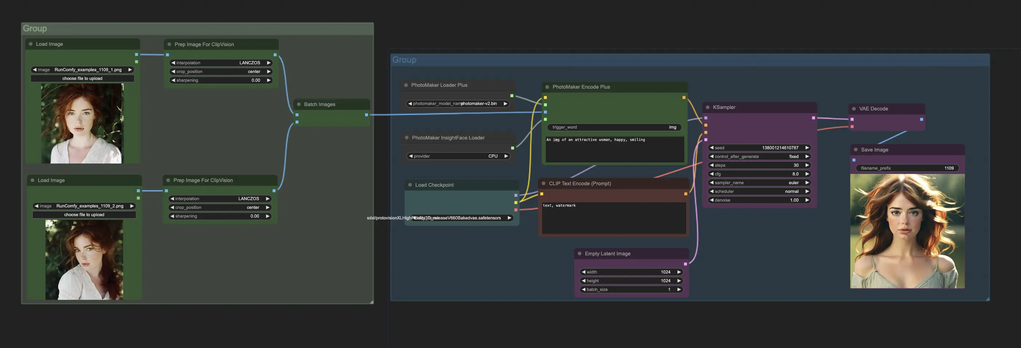The image size is (1021, 348).
Task: Open the sampler_name euler dropdown
Action: click(760, 182)
